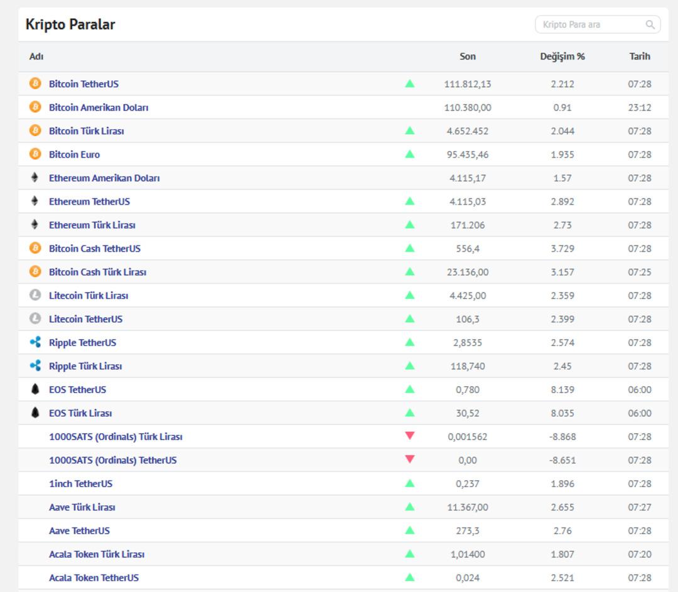Image resolution: width=678 pixels, height=592 pixels.
Task: Click the Ripple icon beside Ripple TetherUS
Action: coord(35,342)
